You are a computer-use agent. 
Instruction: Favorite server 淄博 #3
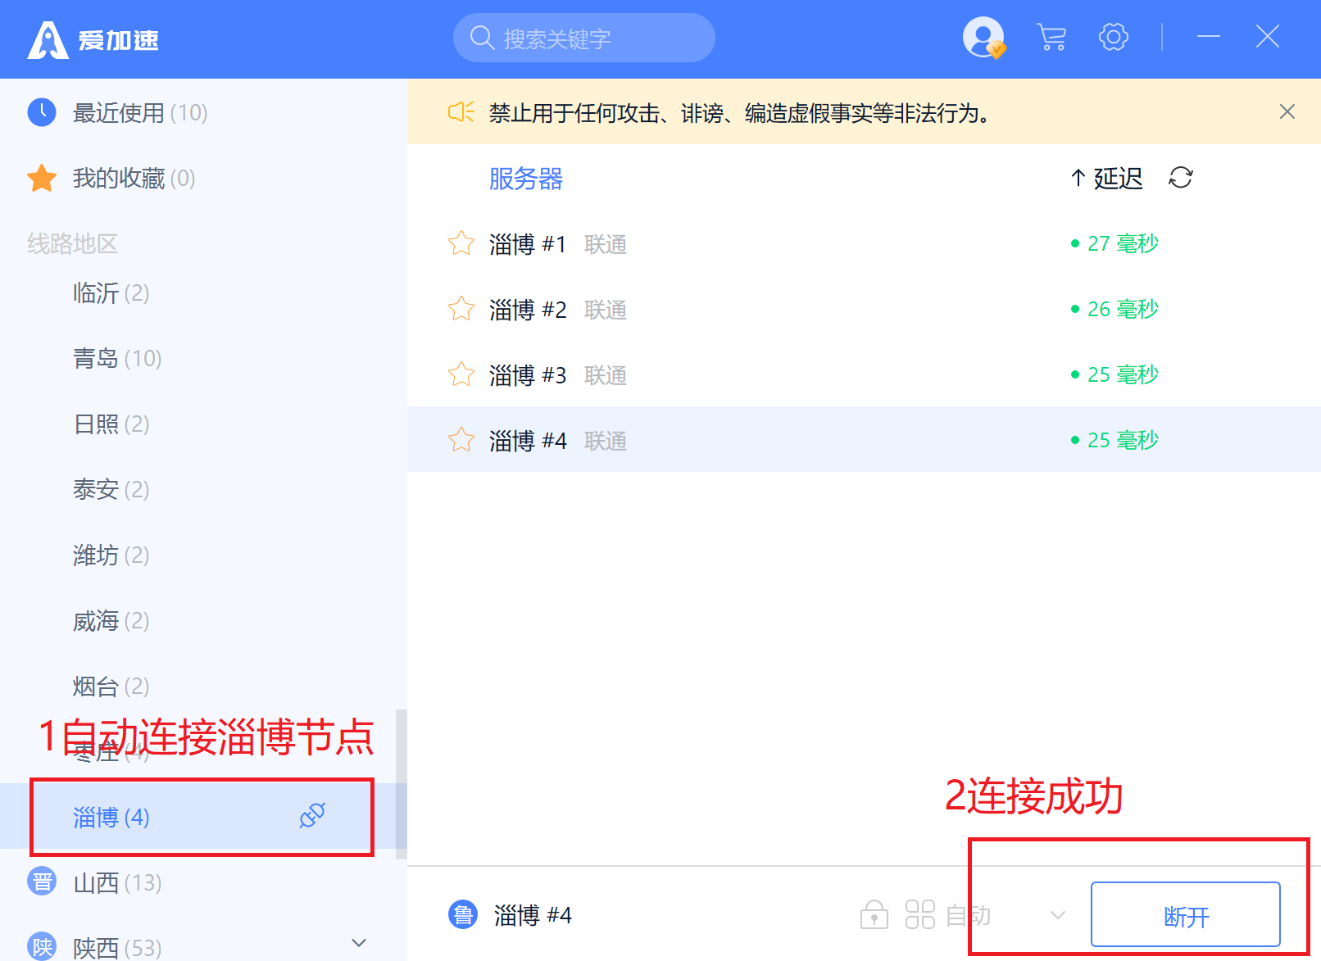[x=461, y=374]
